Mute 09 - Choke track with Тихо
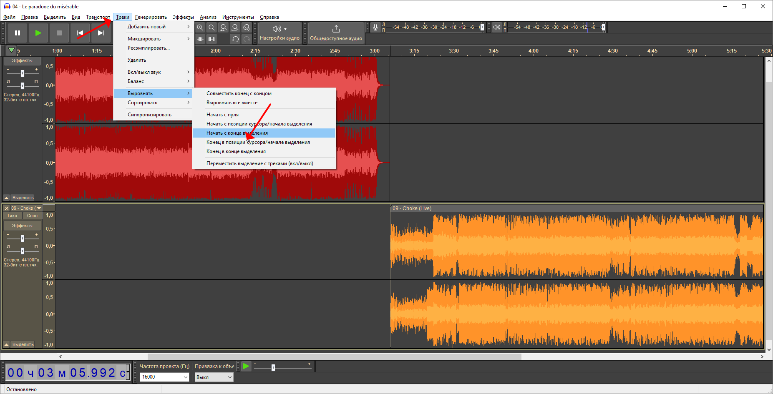 12,216
